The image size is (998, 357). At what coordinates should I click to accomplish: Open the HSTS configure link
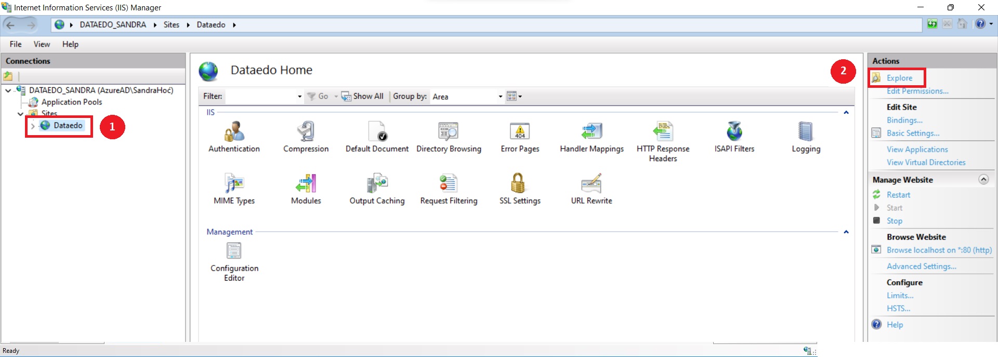[898, 308]
